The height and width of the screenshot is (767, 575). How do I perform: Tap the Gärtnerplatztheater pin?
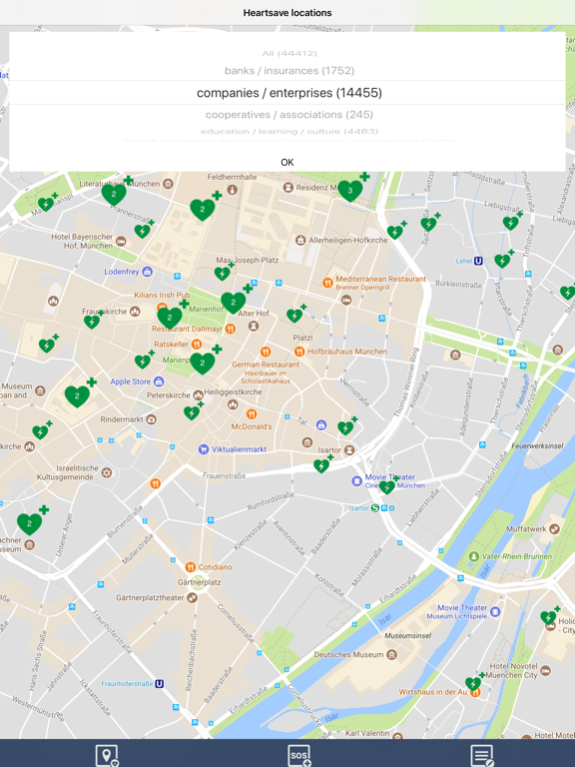pyautogui.click(x=192, y=598)
